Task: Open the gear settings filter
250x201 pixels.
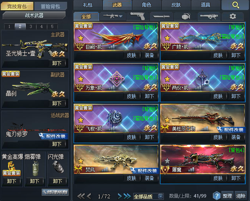Action: 233,16
